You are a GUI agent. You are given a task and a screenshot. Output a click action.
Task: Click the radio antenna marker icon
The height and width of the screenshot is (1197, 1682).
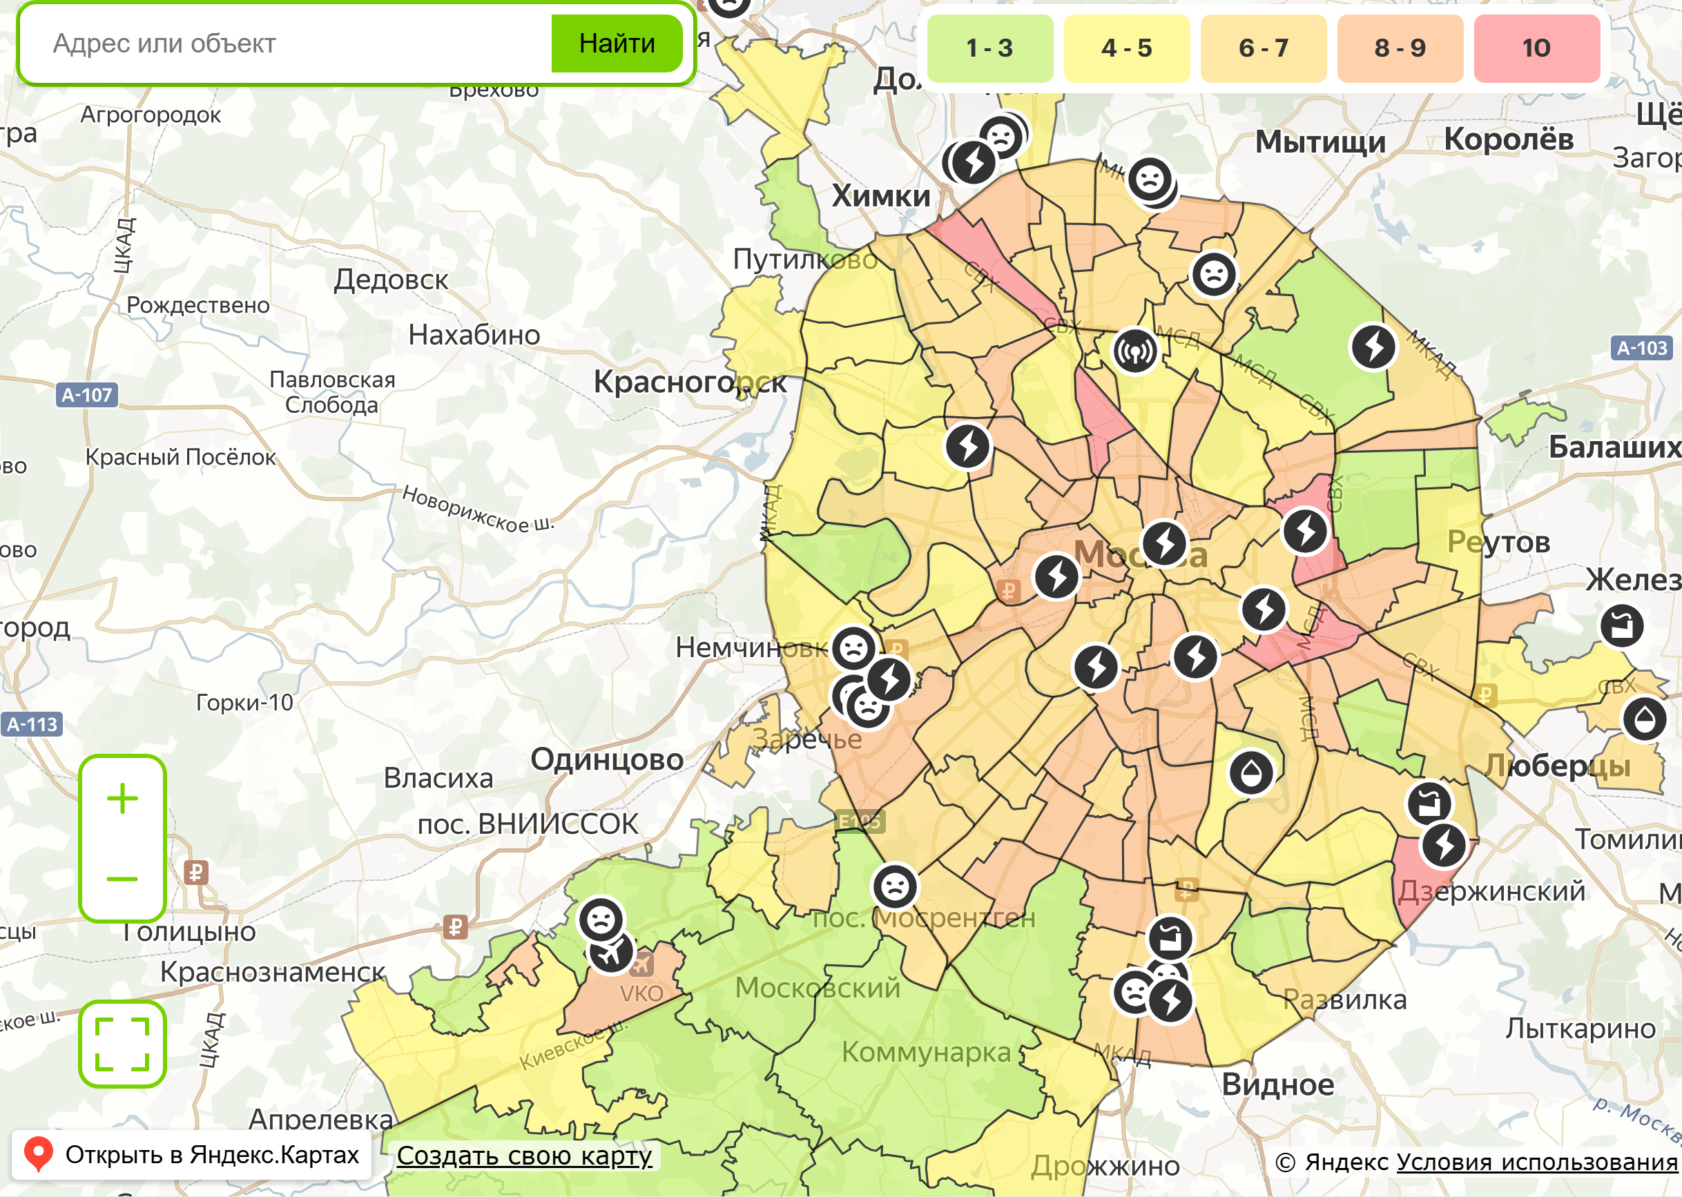pyautogui.click(x=1135, y=351)
